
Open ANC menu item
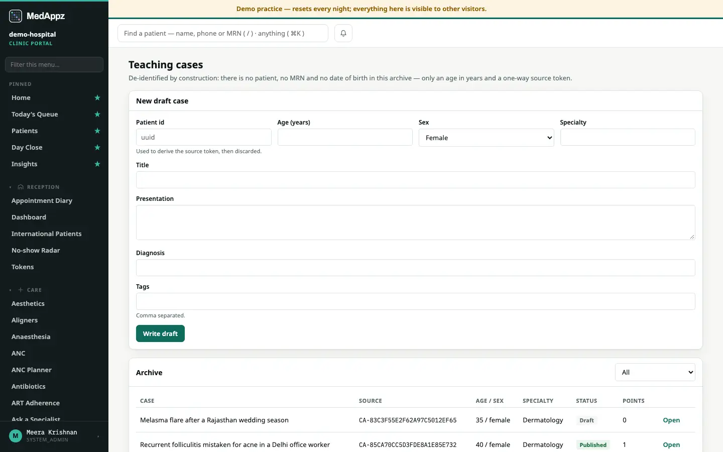tap(19, 354)
